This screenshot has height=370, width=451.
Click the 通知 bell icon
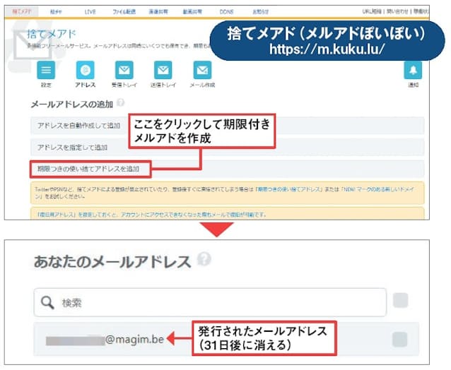413,70
